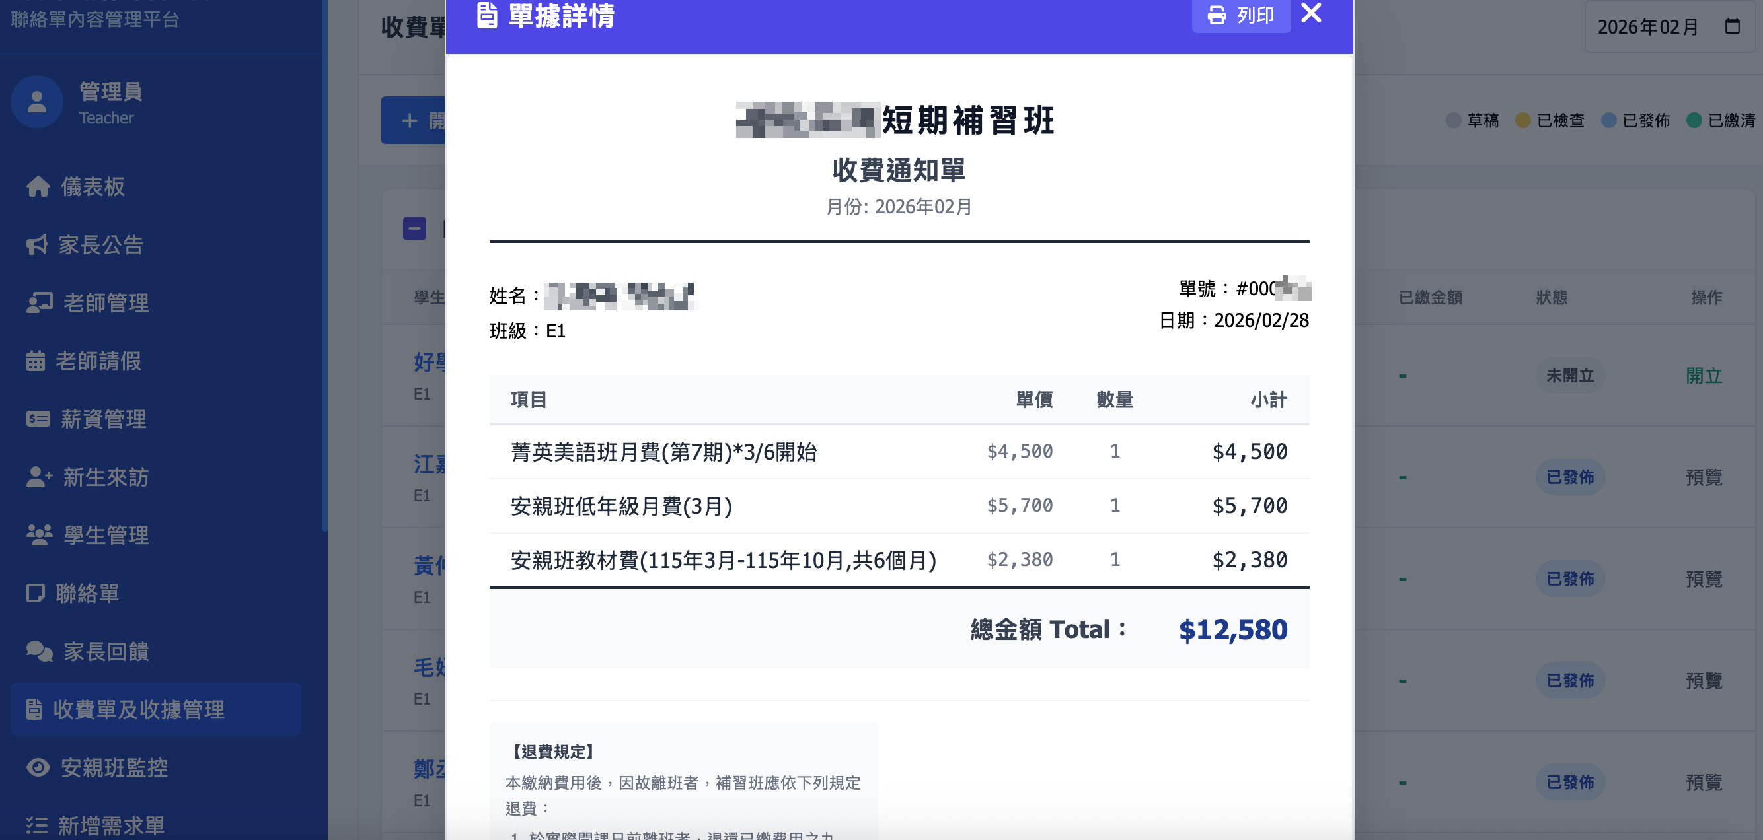Open 聯絡單 menu item
The image size is (1763, 840).
click(156, 593)
